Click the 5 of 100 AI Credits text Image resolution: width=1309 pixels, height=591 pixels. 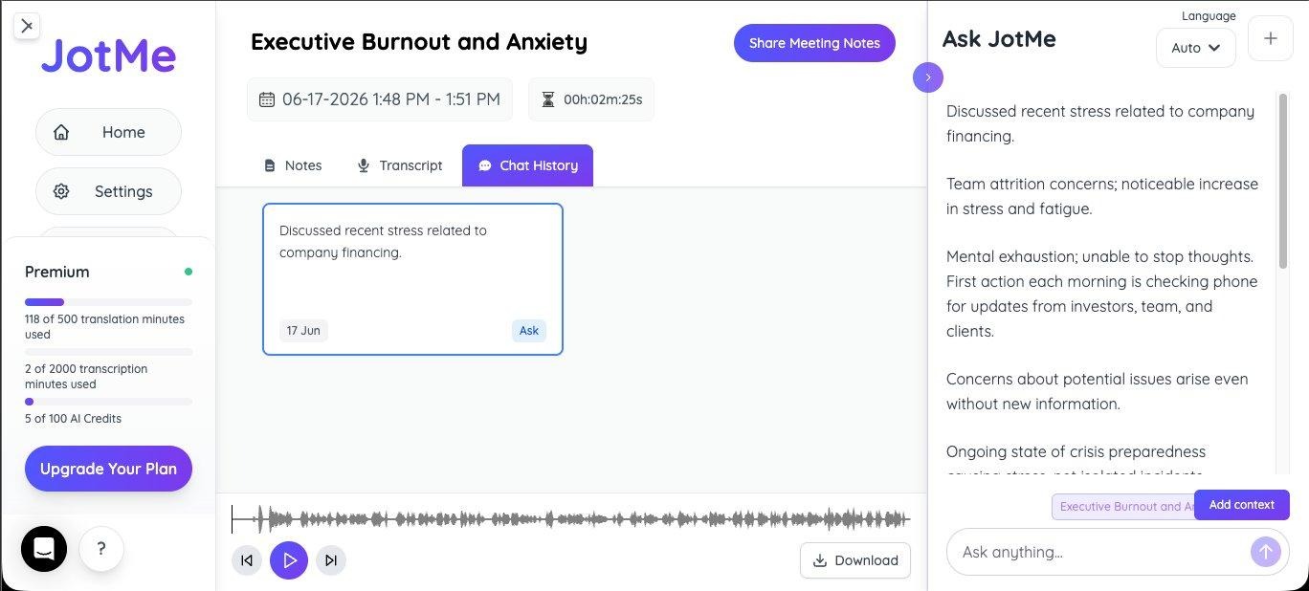click(73, 419)
